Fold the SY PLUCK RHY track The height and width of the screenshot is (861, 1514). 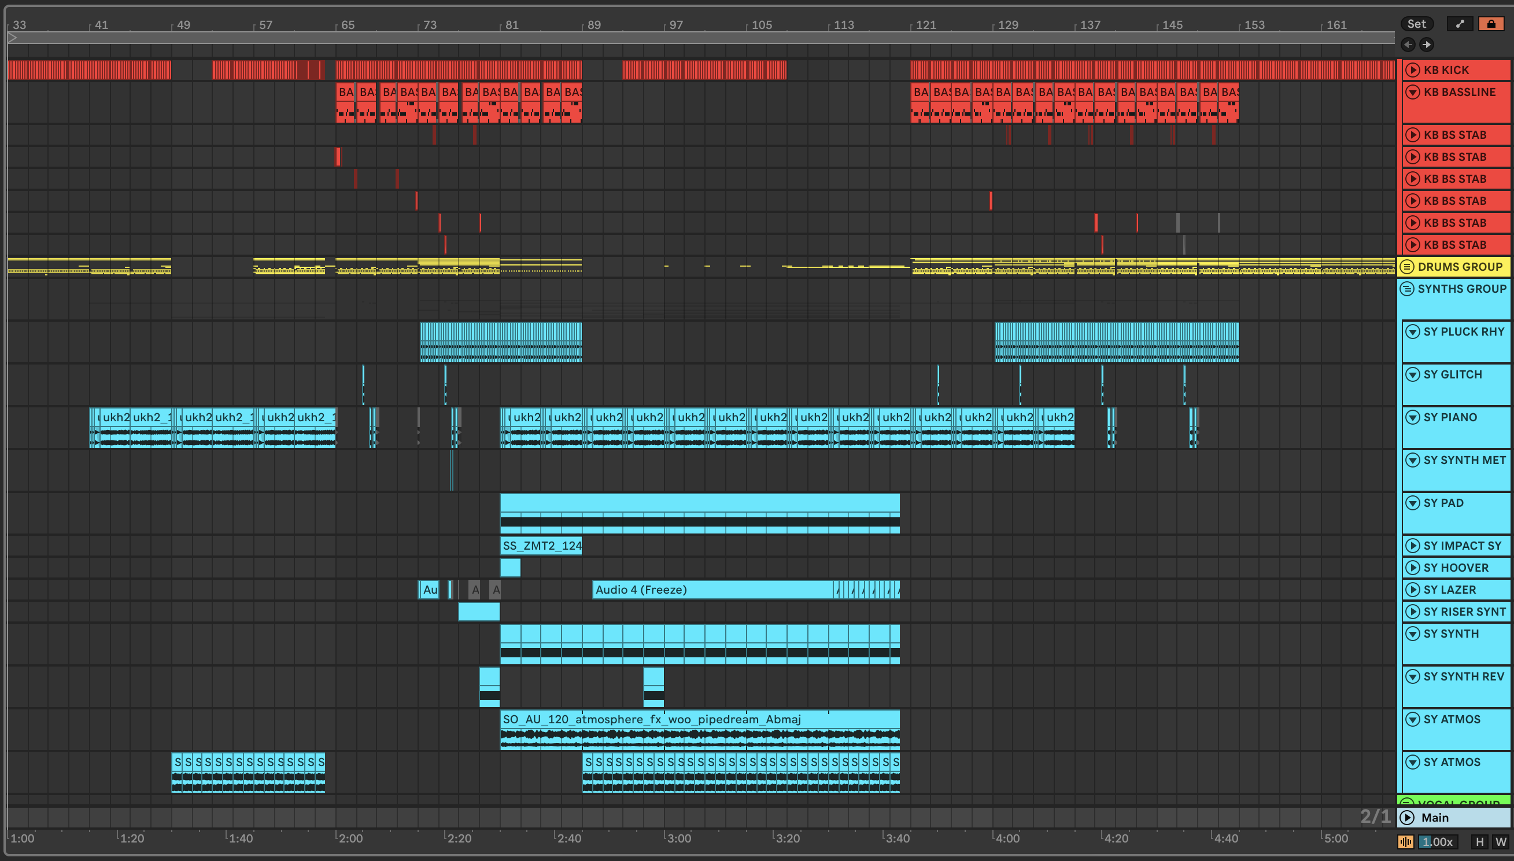point(1412,332)
